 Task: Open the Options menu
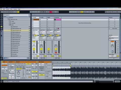pos(15,9)
